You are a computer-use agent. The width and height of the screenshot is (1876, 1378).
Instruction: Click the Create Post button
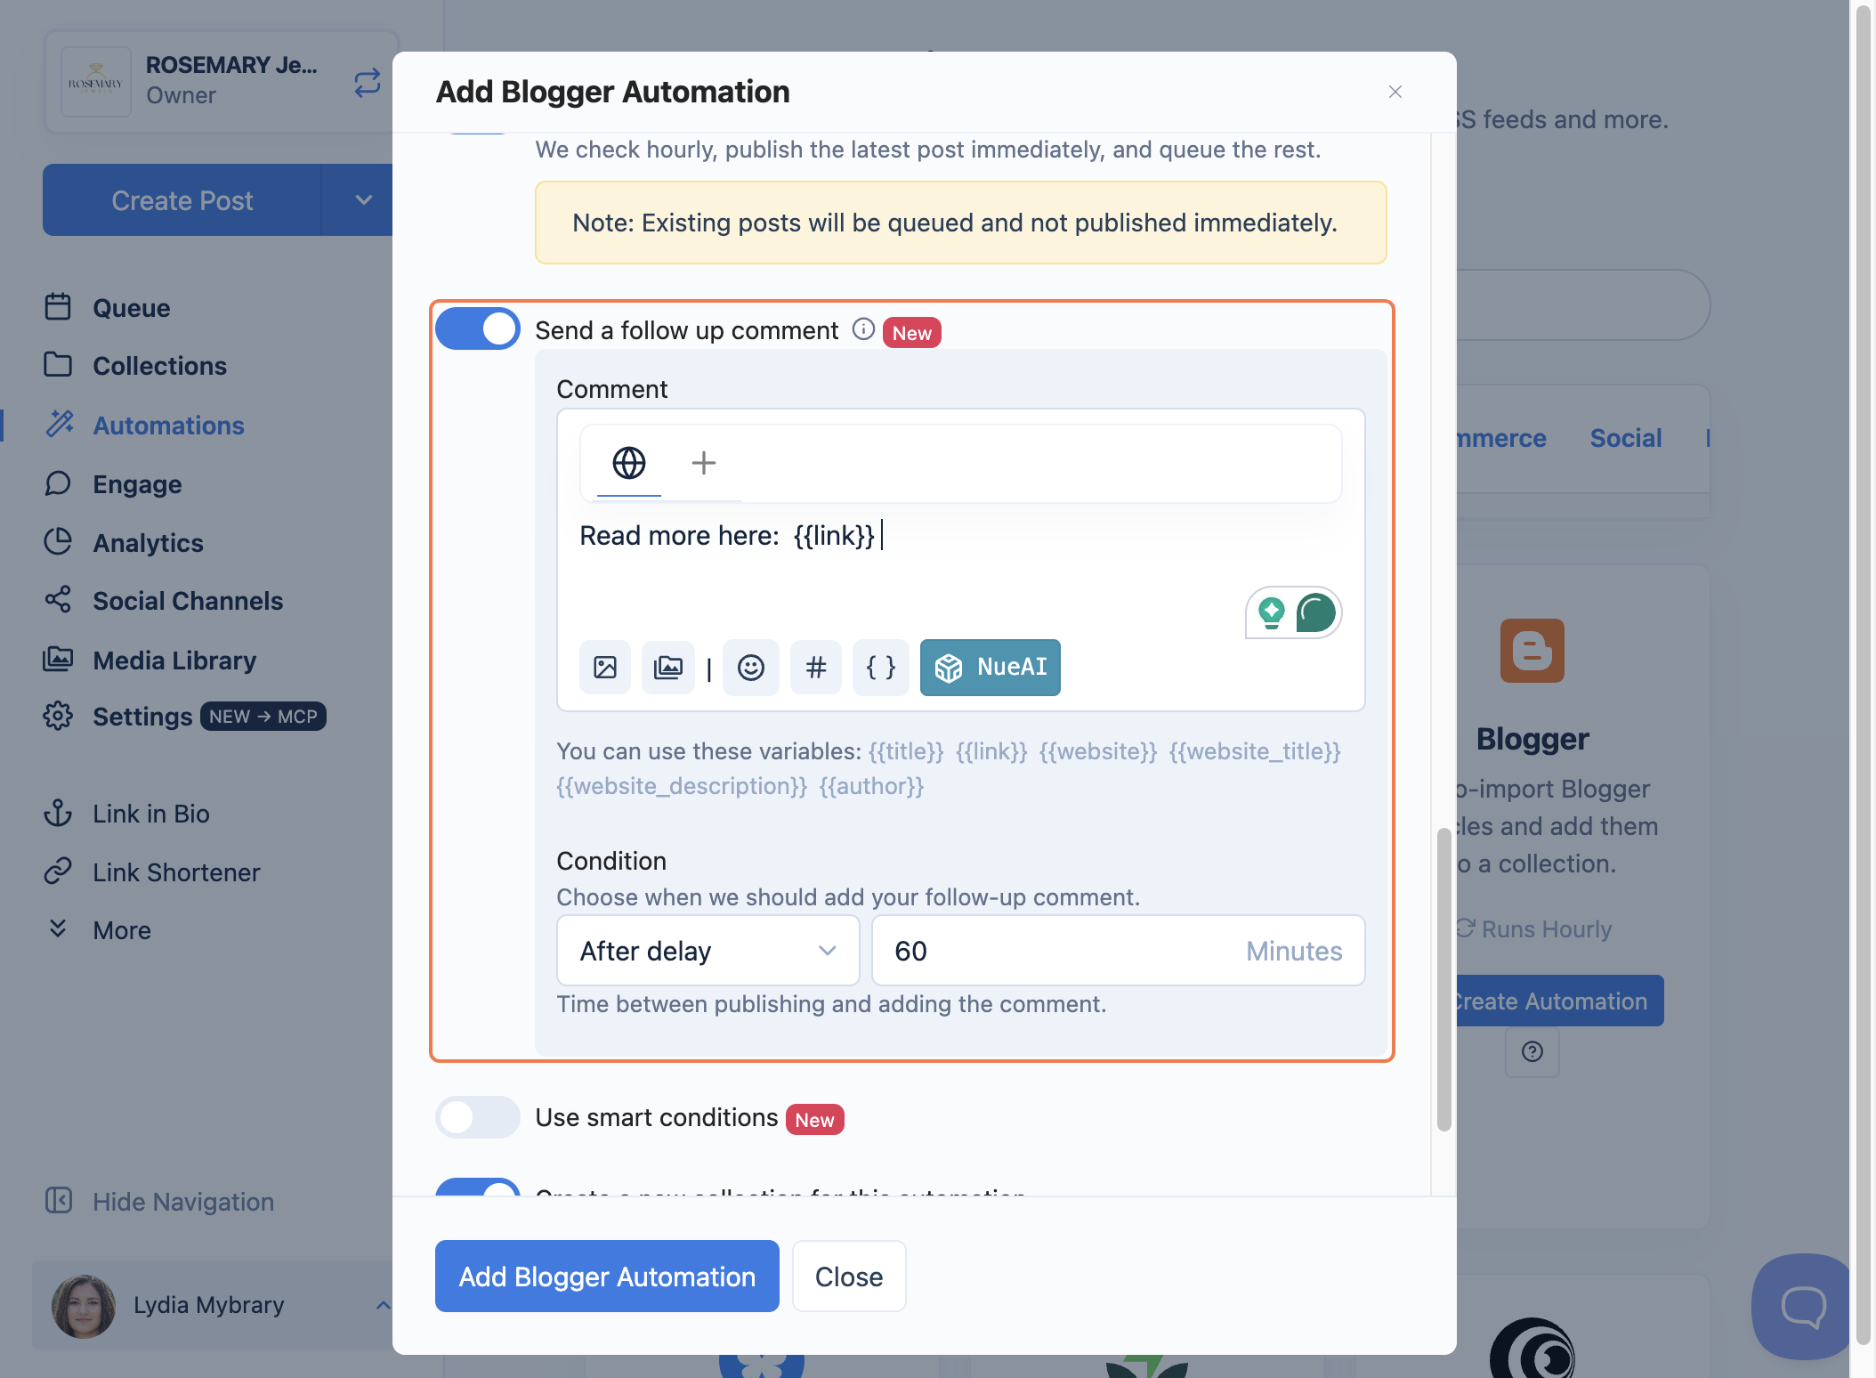(182, 200)
